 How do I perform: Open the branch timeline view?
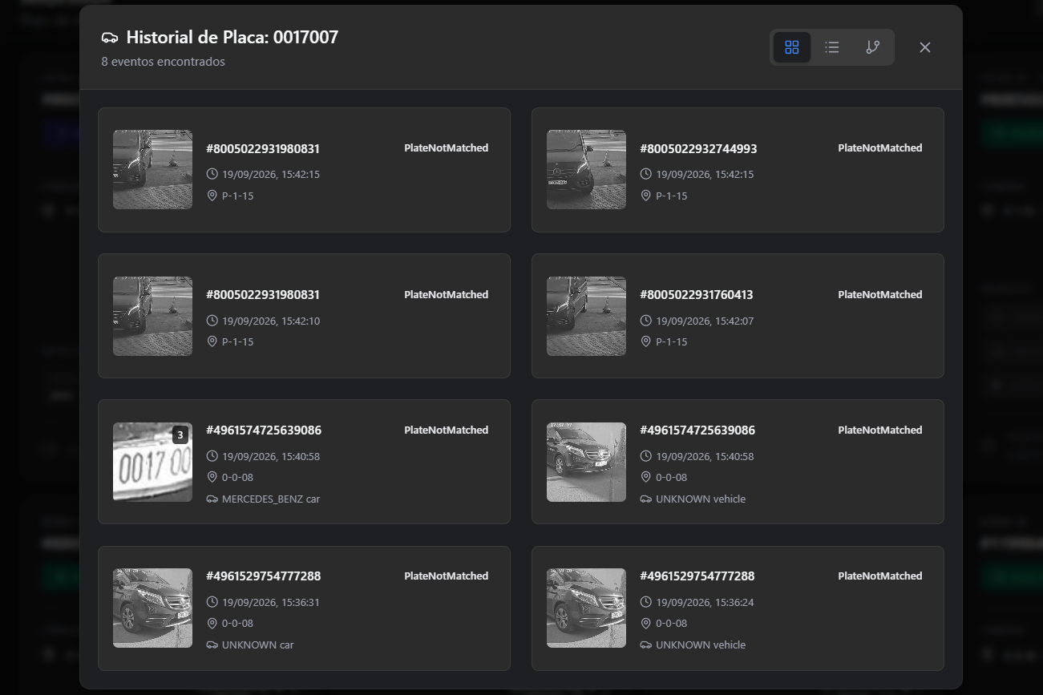(873, 47)
